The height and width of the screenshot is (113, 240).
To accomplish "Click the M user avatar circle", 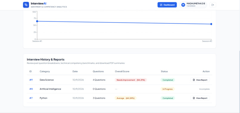I will [x=183, y=5].
